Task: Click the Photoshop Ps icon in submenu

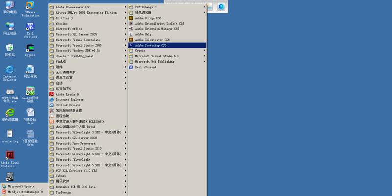Action: point(131,45)
